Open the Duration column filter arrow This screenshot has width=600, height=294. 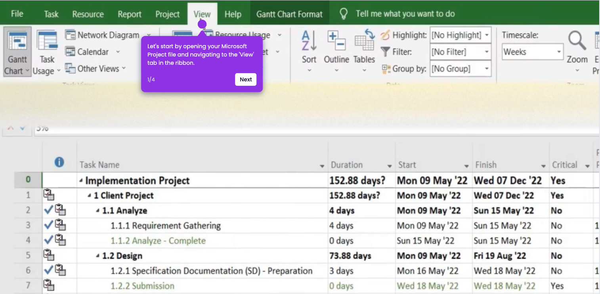coord(390,166)
